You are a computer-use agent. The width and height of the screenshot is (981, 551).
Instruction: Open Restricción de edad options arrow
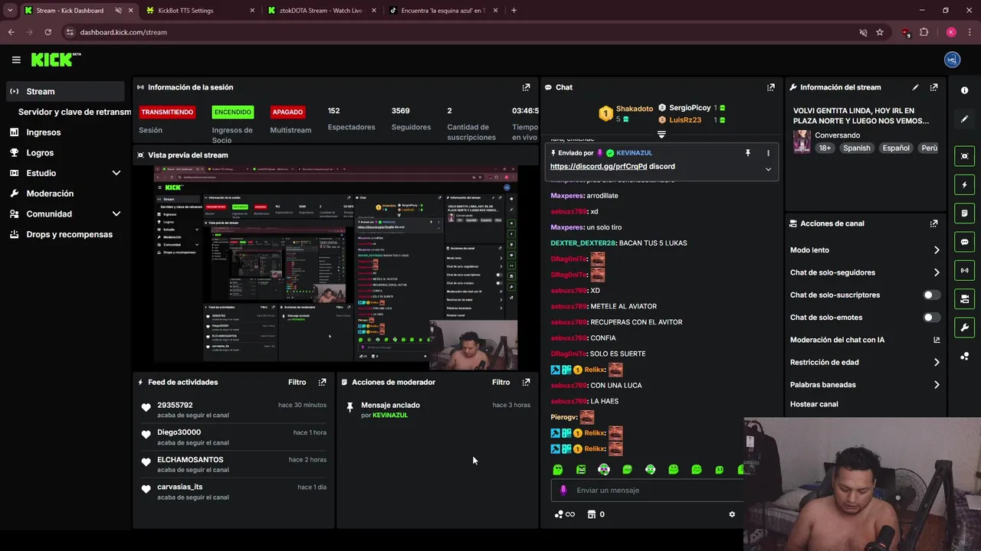coord(937,362)
